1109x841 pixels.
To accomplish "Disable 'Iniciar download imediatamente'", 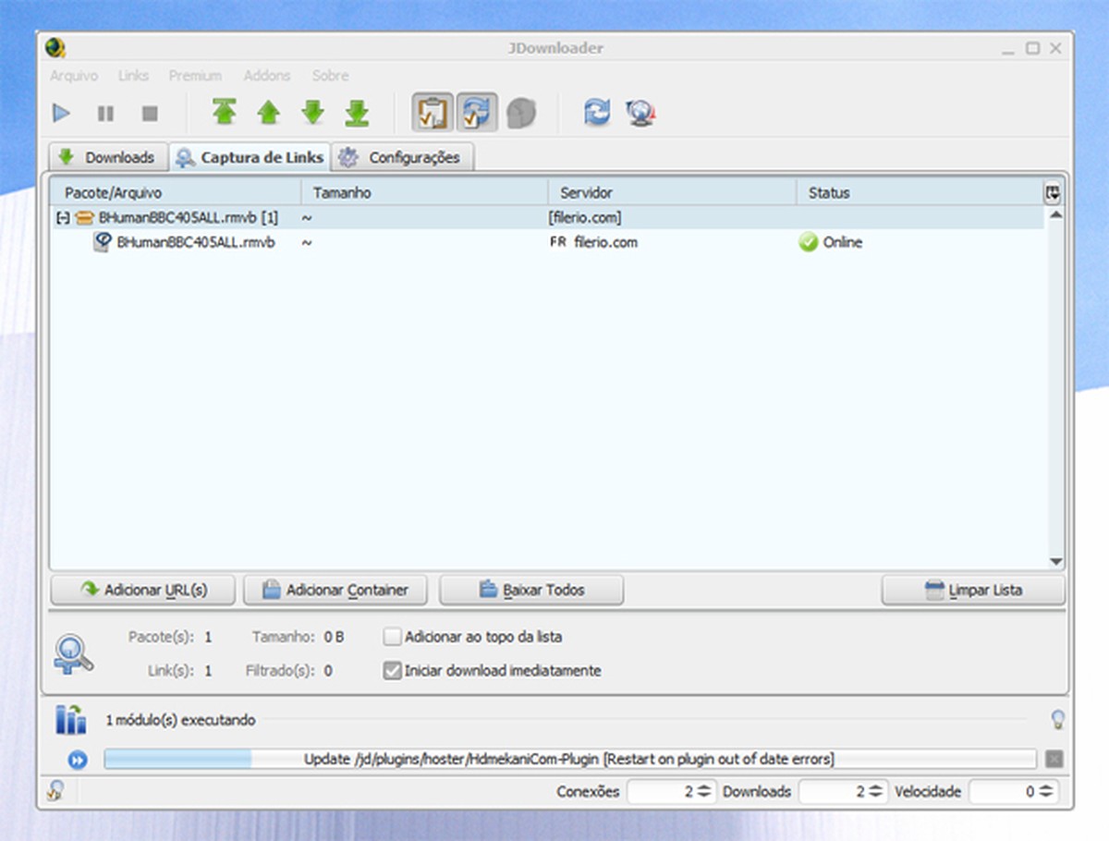I will point(392,671).
